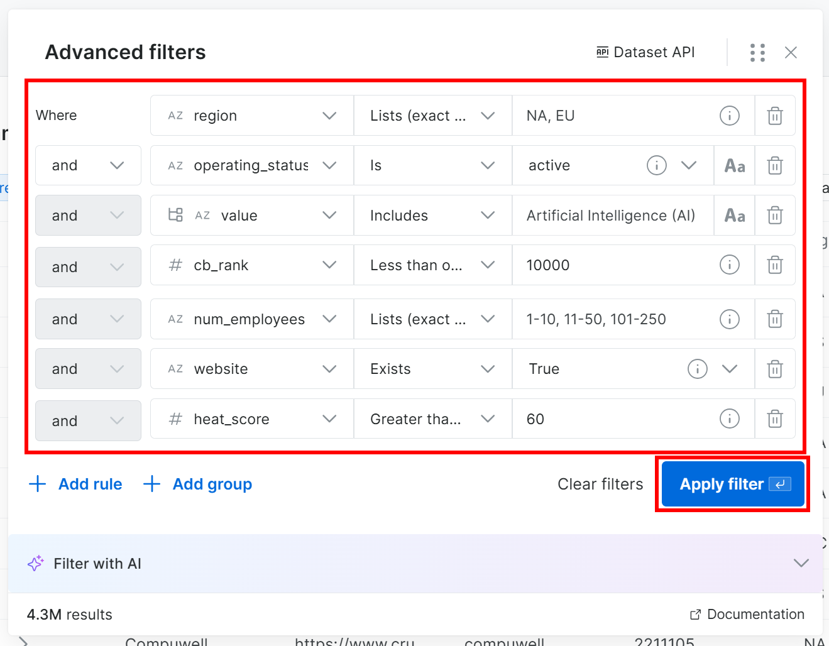Add a new filter rule
829x646 pixels.
coord(76,484)
